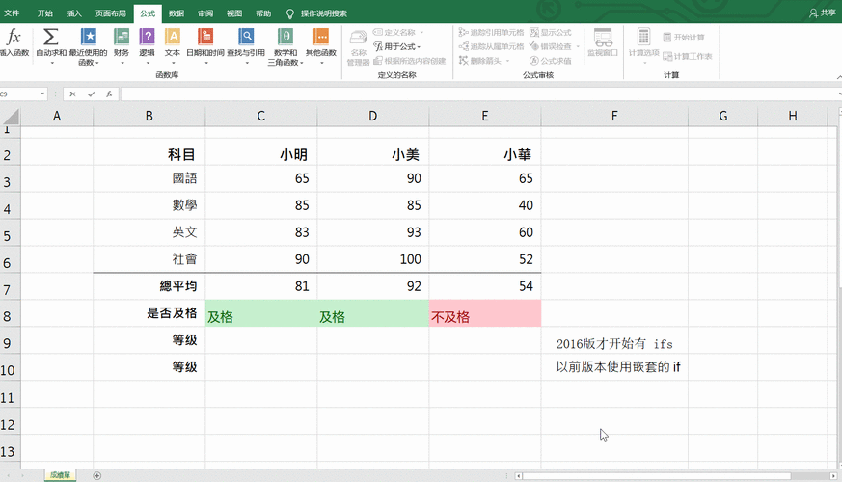Click the formula bar fx icon

click(x=109, y=94)
